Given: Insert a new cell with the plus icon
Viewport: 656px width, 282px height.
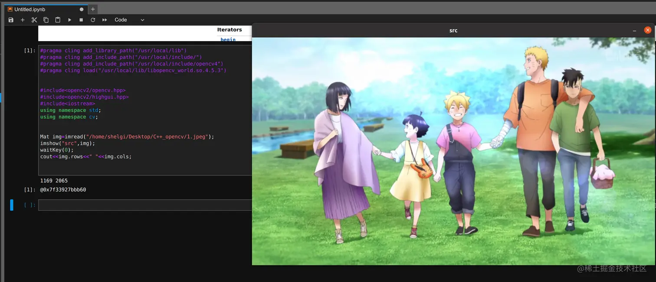Looking at the screenshot, I should [23, 20].
